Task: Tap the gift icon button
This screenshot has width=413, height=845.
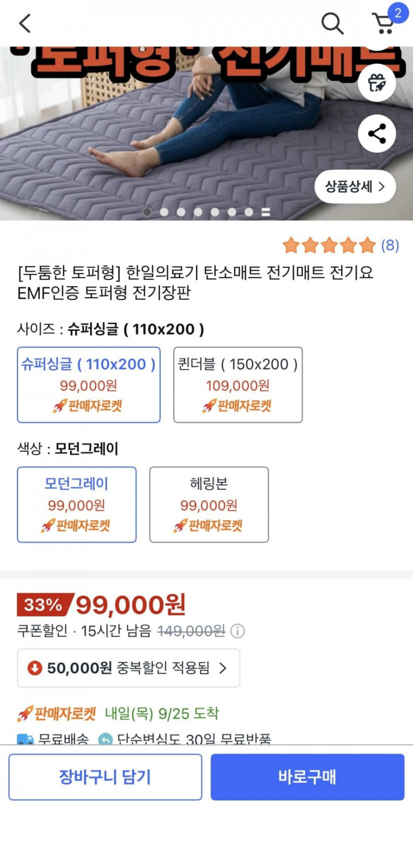Action: pyautogui.click(x=377, y=83)
